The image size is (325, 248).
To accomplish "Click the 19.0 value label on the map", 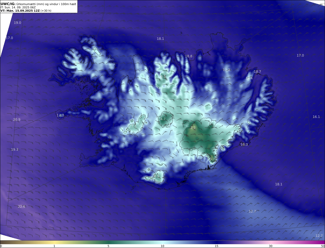I will click(18, 23).
